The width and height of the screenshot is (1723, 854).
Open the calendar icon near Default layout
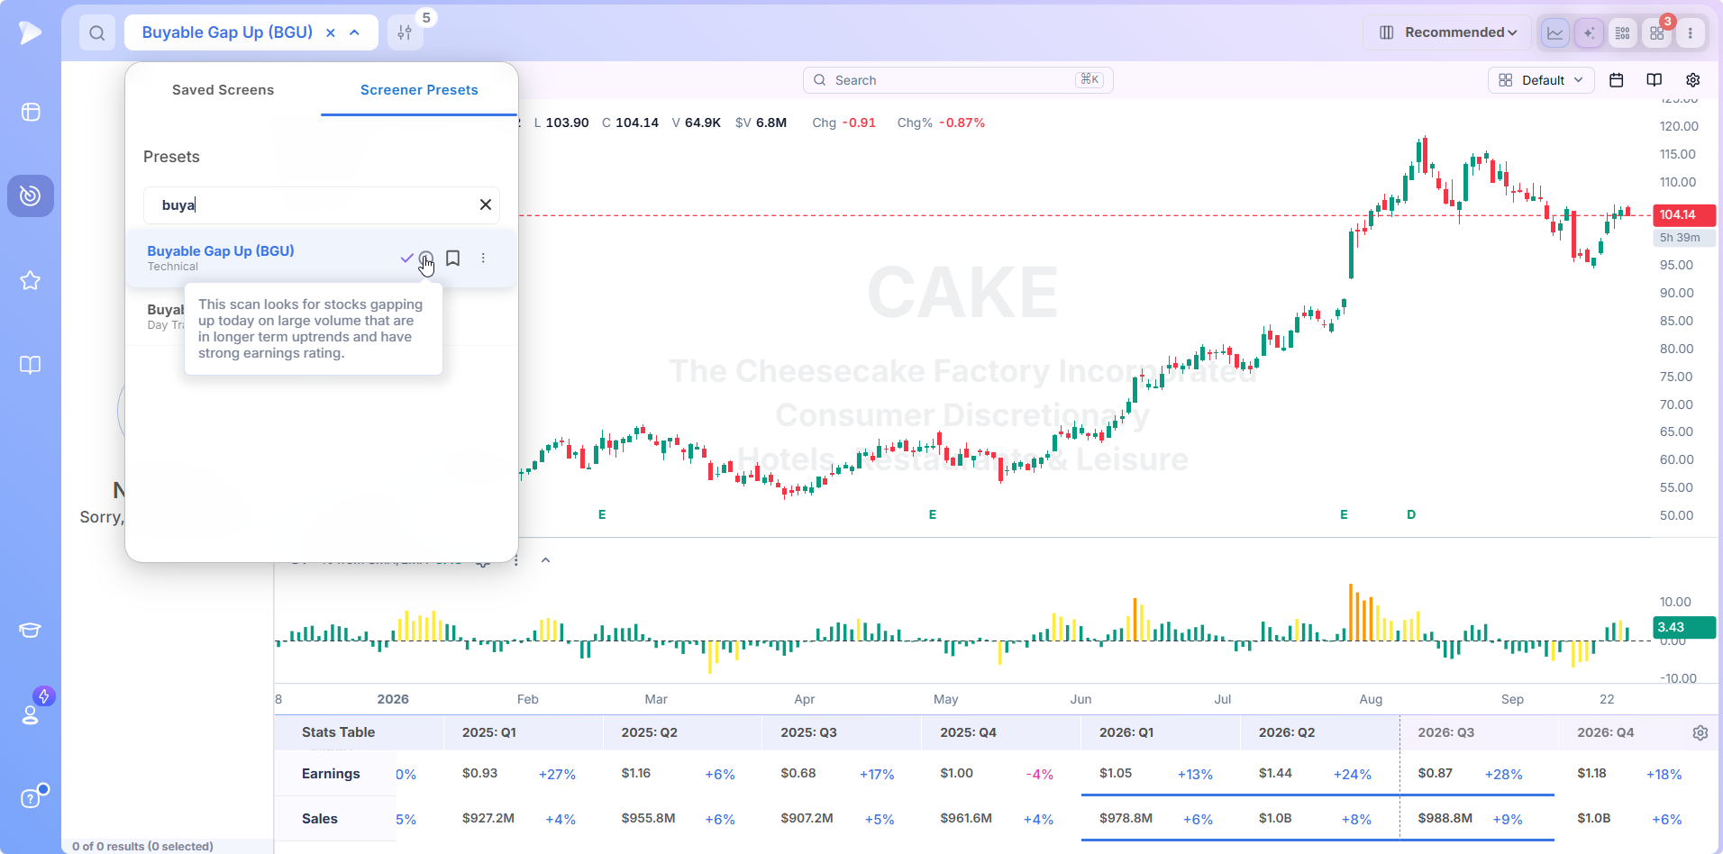point(1617,80)
